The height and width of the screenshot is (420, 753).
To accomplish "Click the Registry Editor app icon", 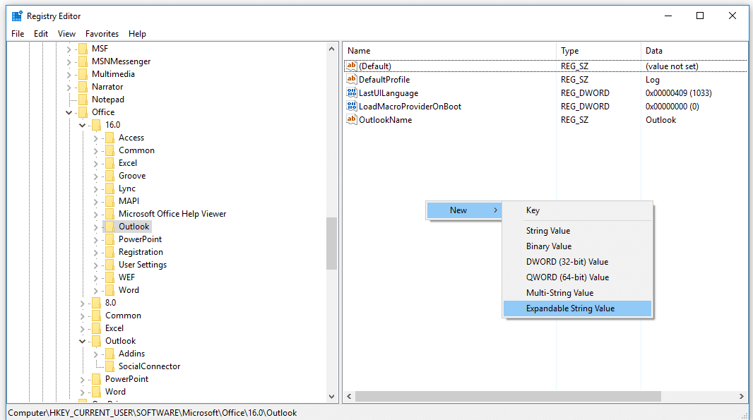I will point(17,16).
